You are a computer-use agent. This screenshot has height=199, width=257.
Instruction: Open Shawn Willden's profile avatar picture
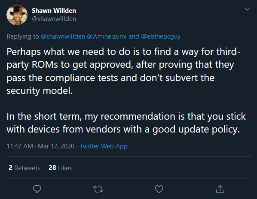pos(17,15)
